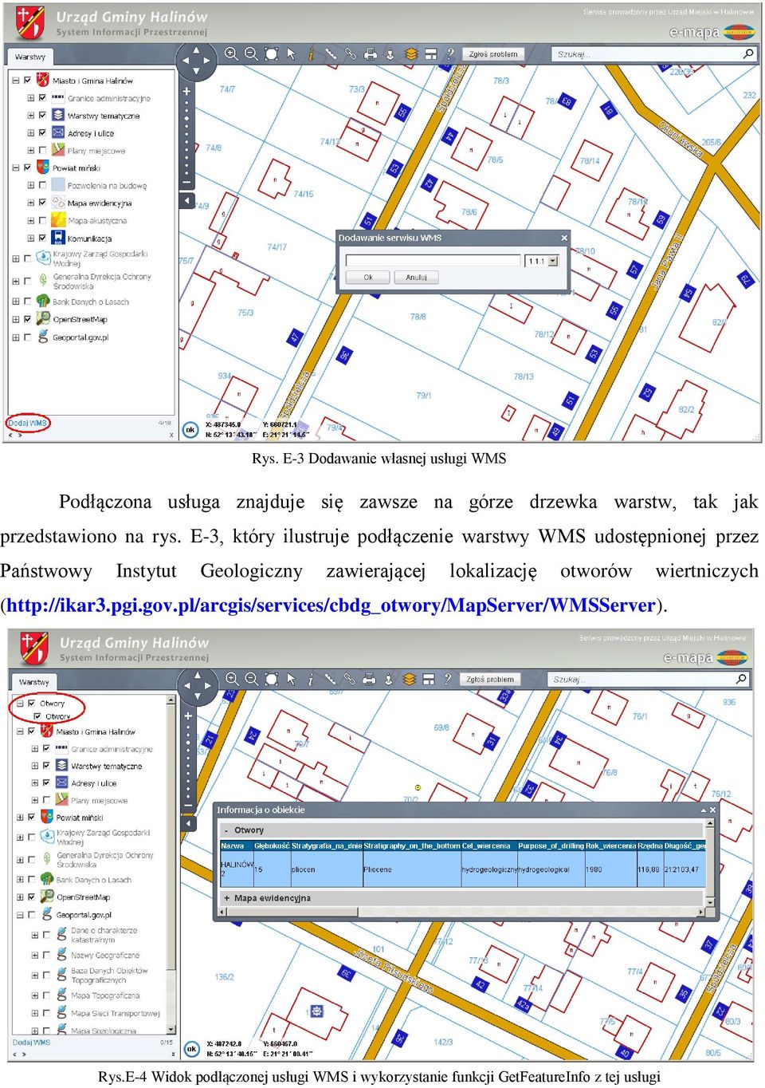Click Dodaj WMS link in Rys. E-4

pos(31,1043)
